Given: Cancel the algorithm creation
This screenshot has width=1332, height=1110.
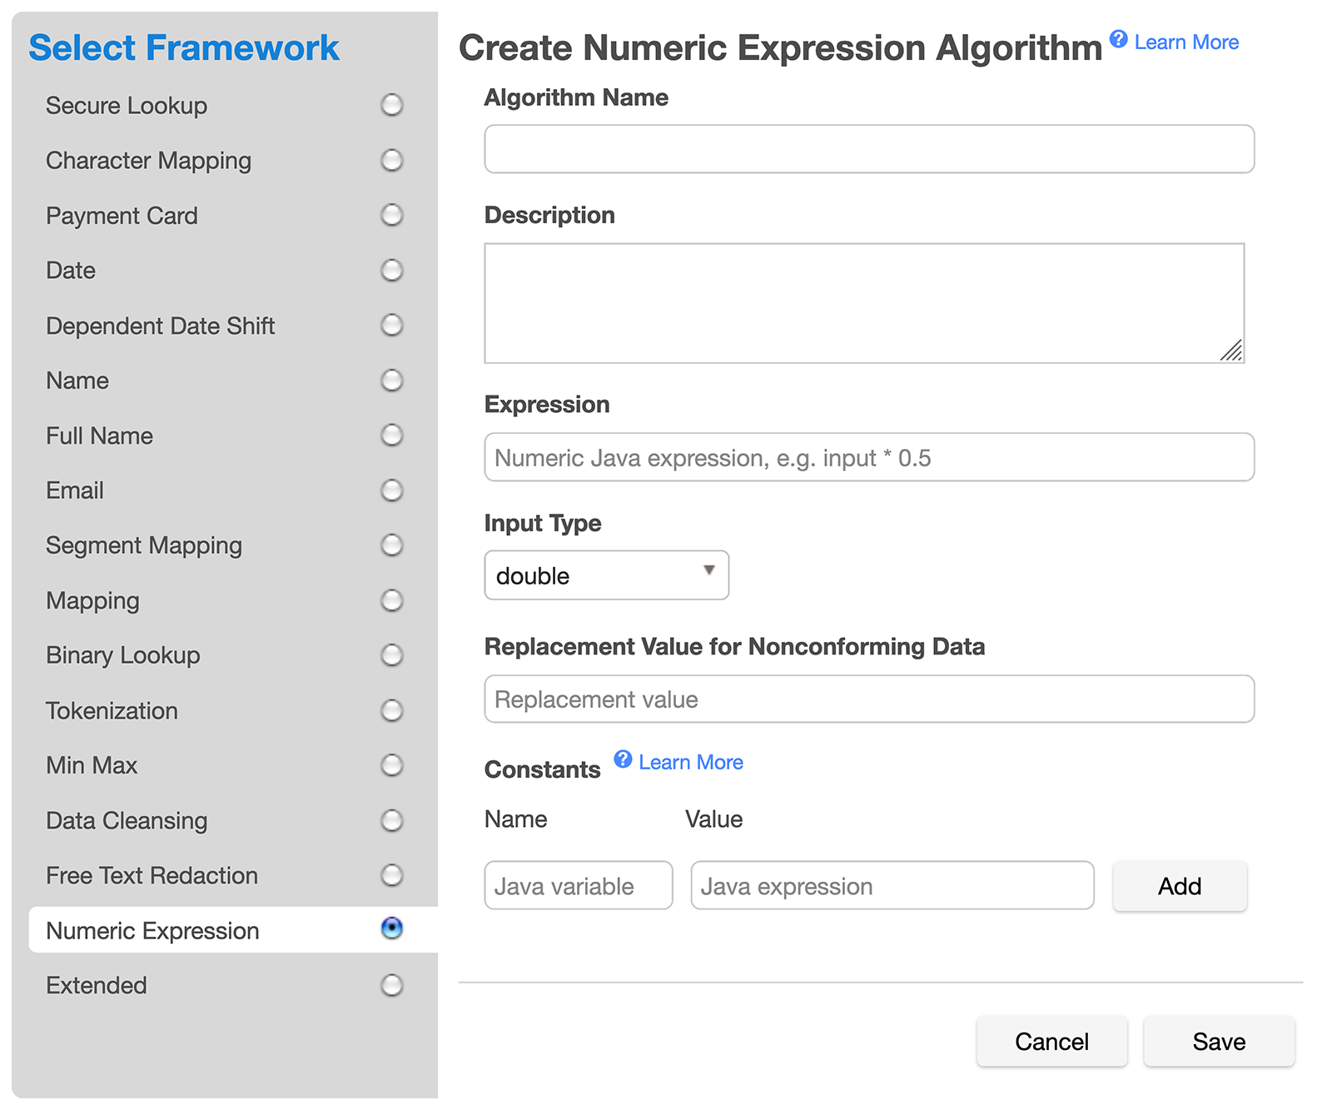Looking at the screenshot, I should click(x=1051, y=1041).
